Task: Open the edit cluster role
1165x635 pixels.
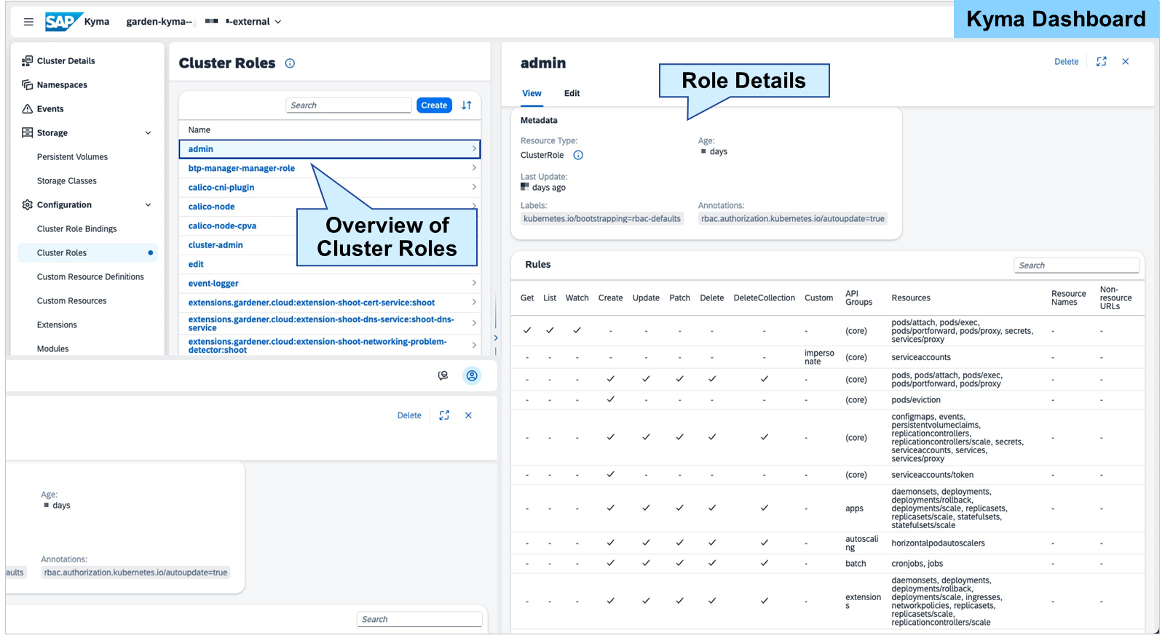Action: pos(196,264)
